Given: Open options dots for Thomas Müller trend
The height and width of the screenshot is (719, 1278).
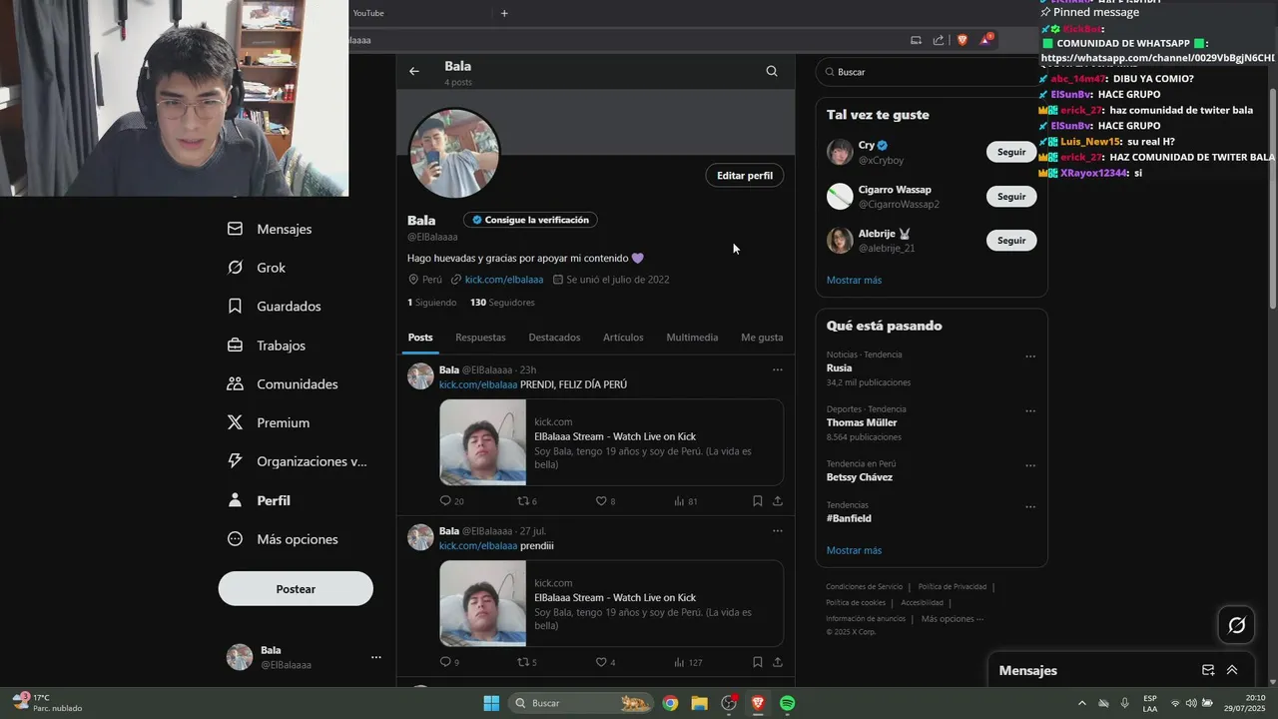Looking at the screenshot, I should click(x=1030, y=411).
